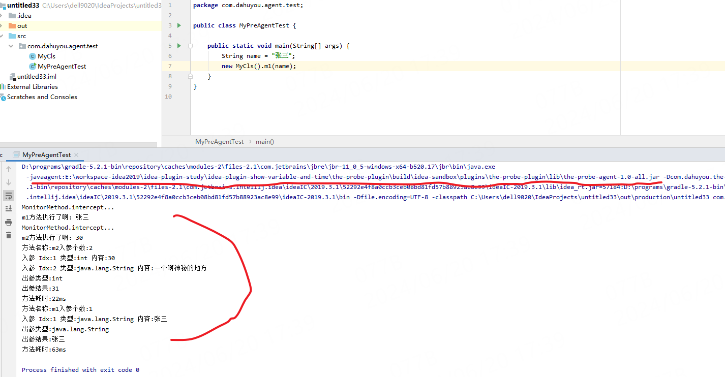Click the '方法名称:m2入参个数:2' output line

57,248
